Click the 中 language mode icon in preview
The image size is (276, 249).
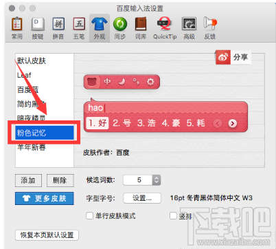point(107,82)
